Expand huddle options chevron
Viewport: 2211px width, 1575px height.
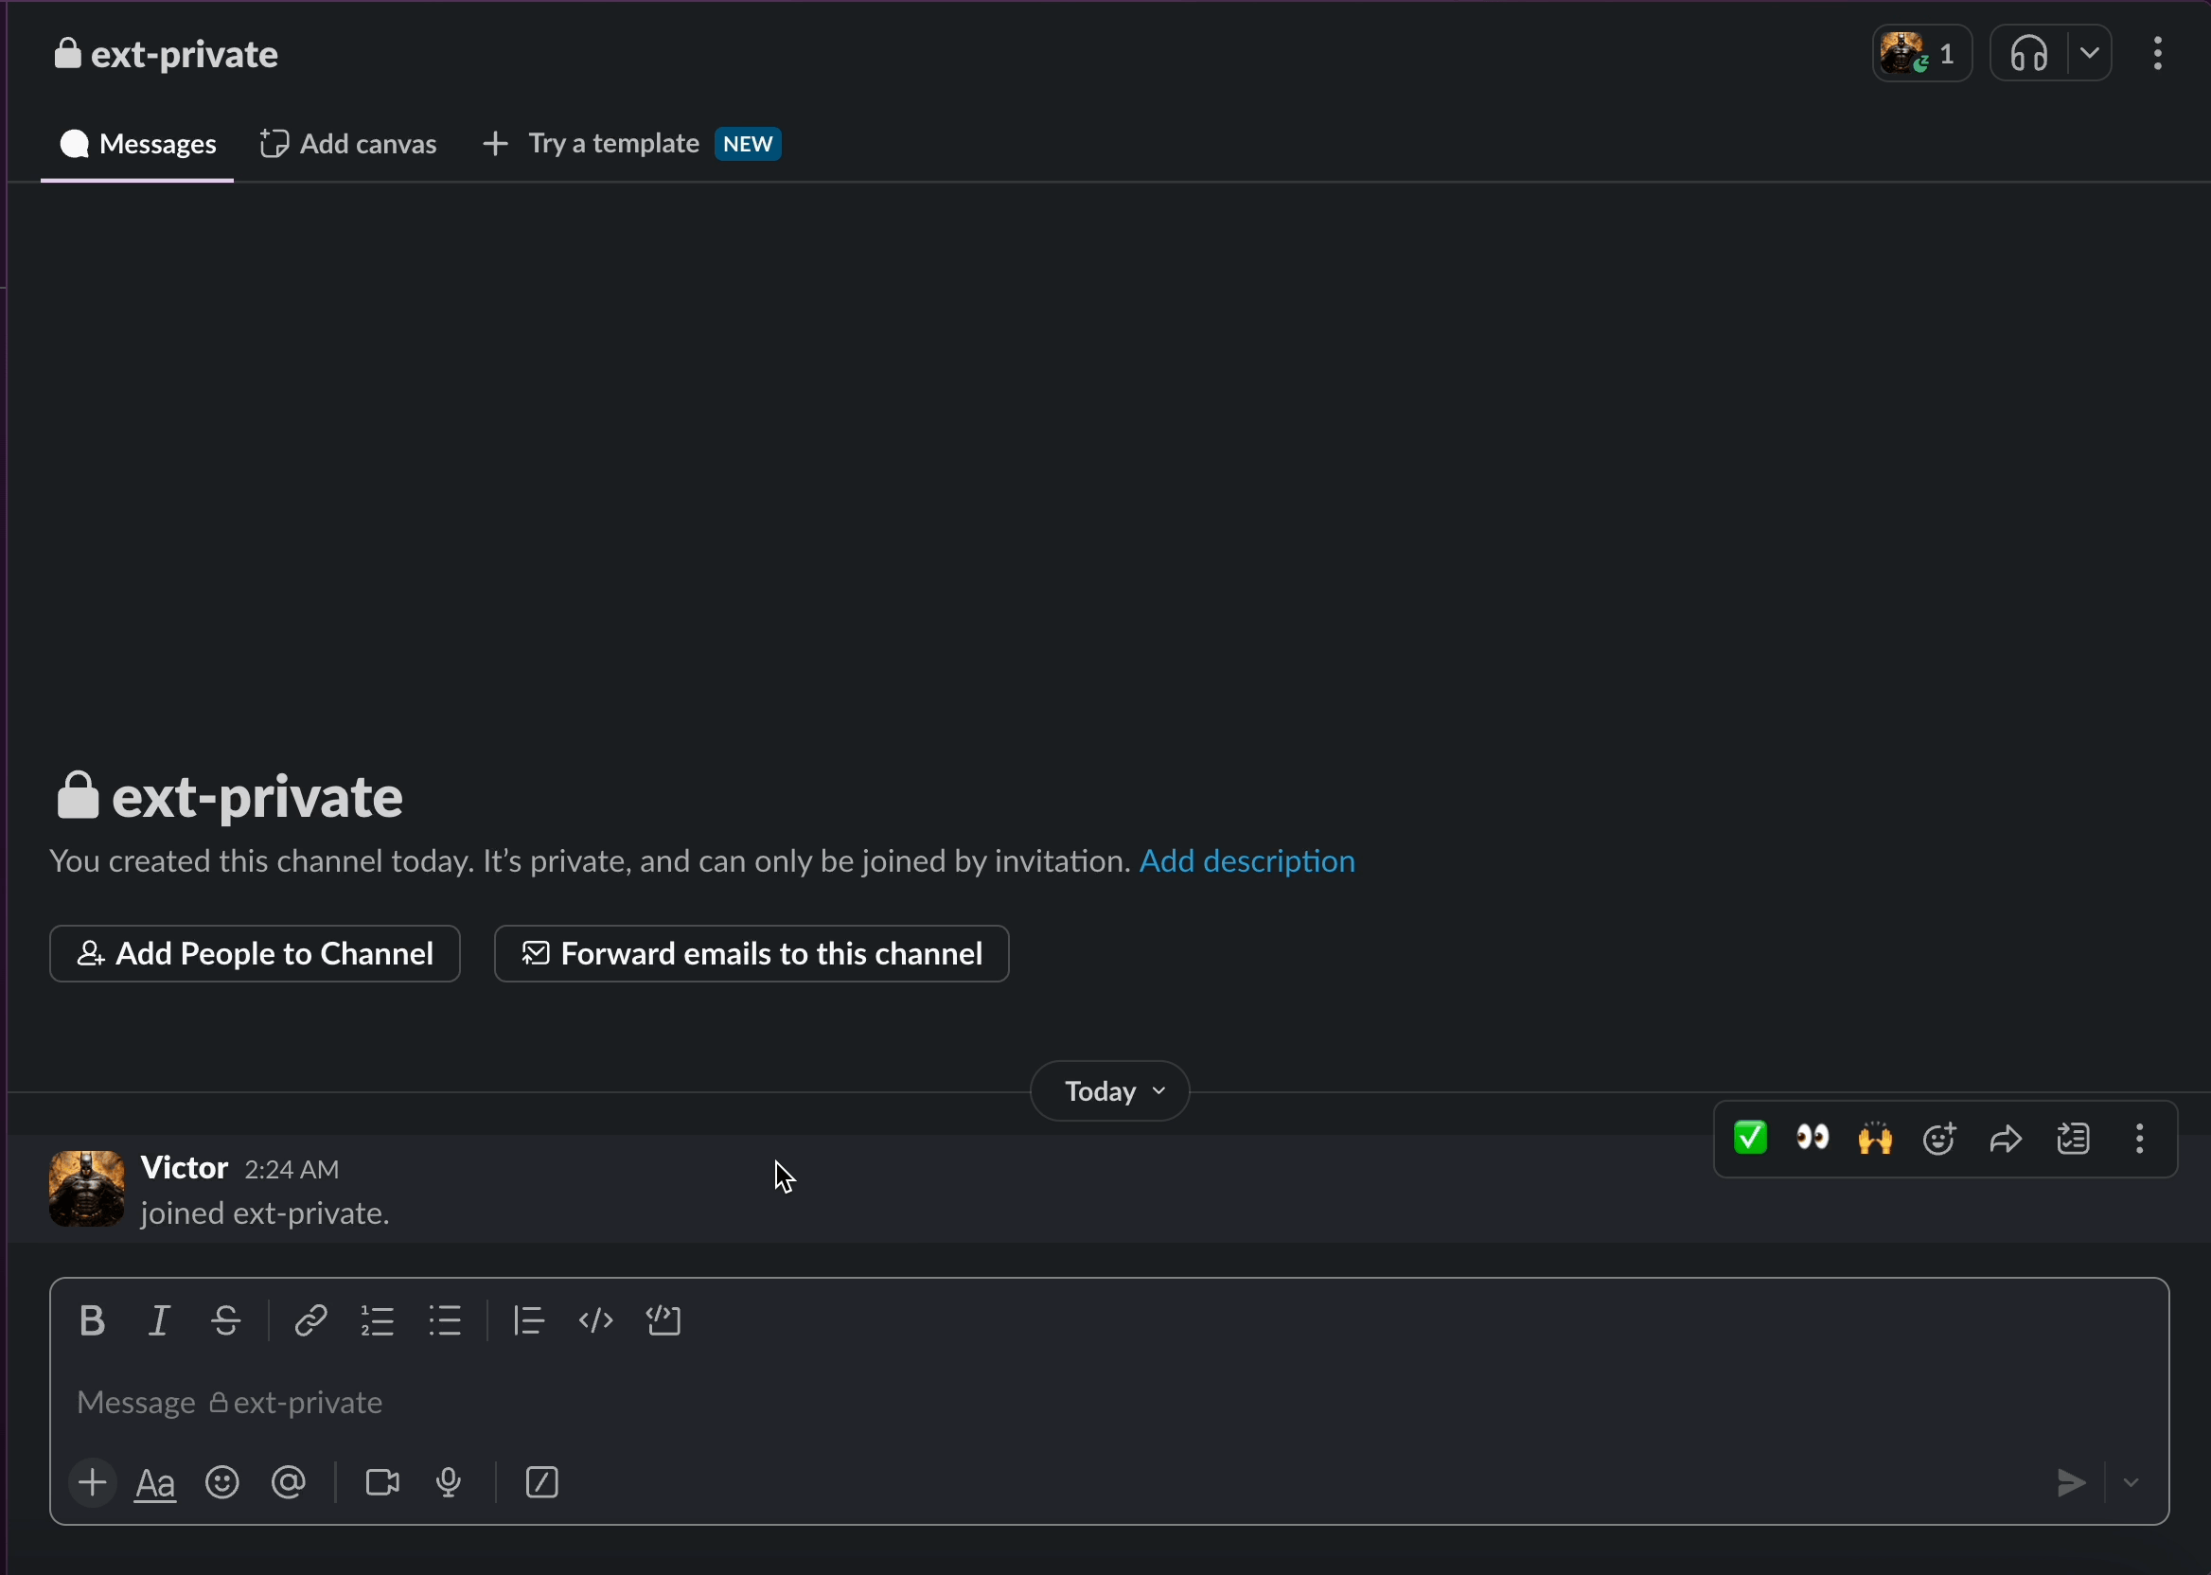point(2090,53)
